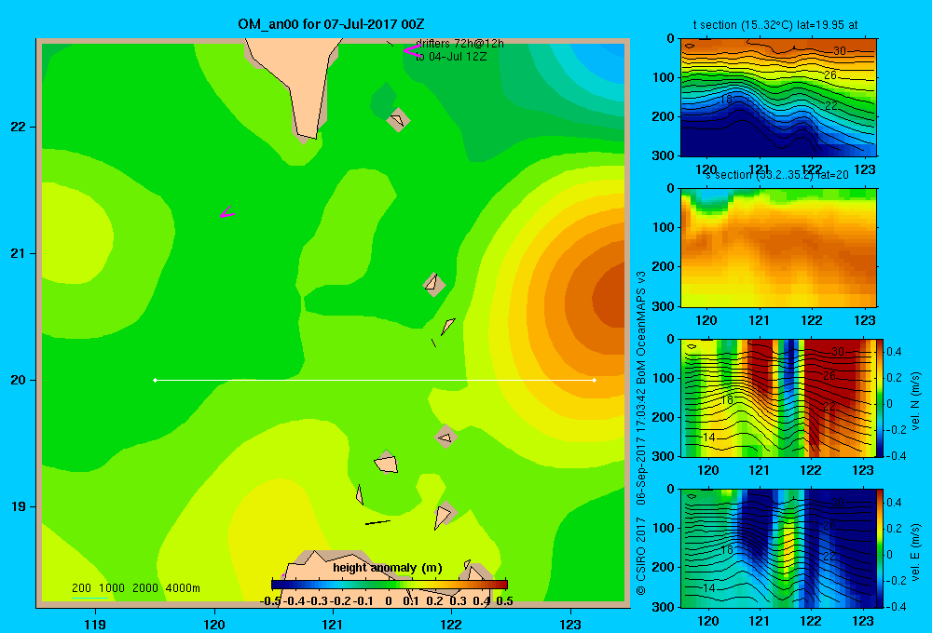Select the left endpoint of the white section line

pyautogui.click(x=155, y=380)
